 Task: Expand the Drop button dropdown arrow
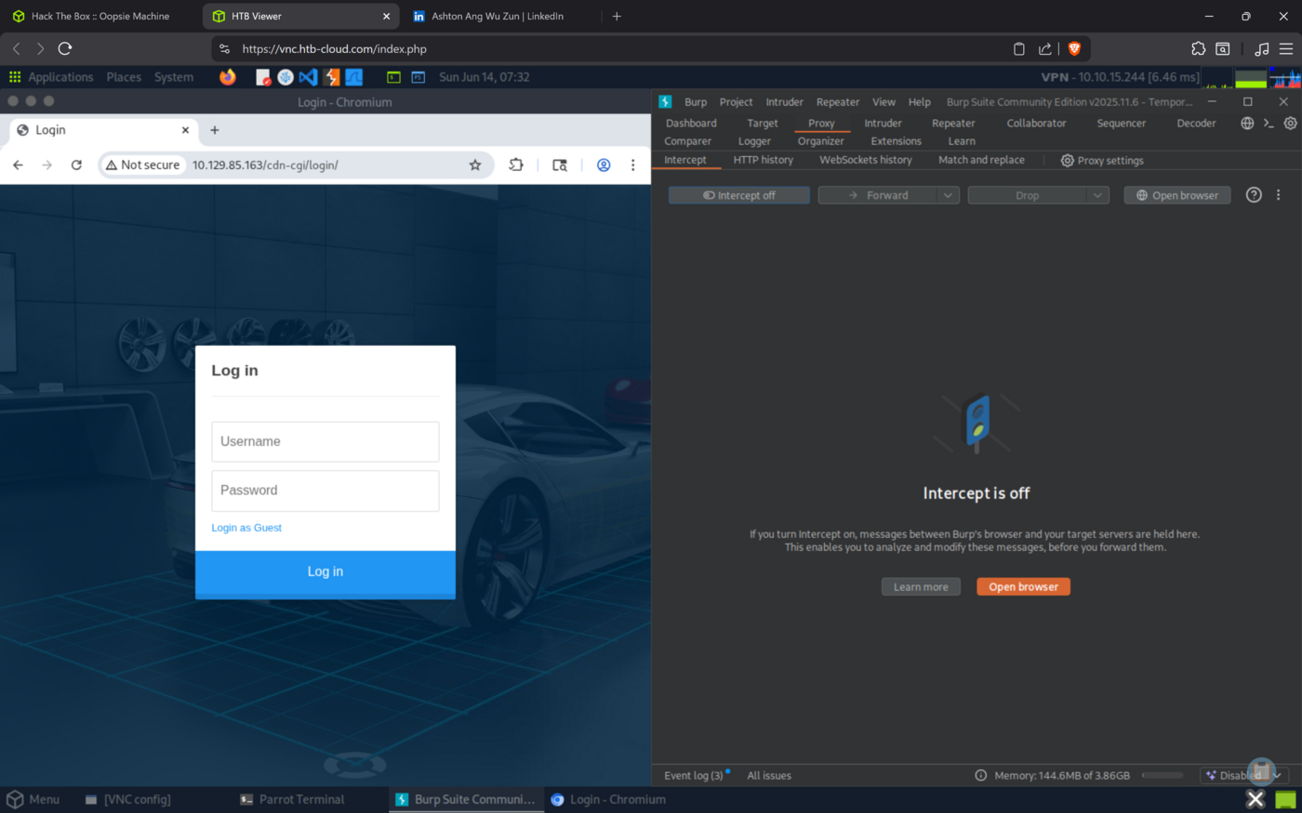[x=1097, y=195]
